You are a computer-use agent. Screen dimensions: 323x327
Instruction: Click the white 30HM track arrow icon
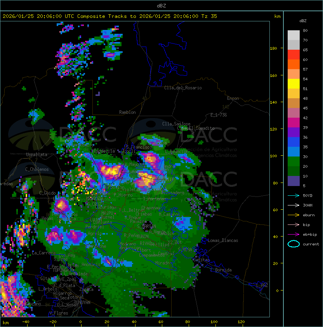tap(293, 205)
